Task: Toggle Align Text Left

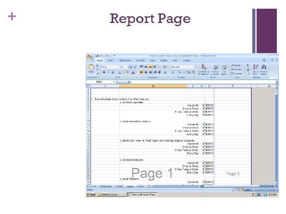Action: click(x=141, y=73)
